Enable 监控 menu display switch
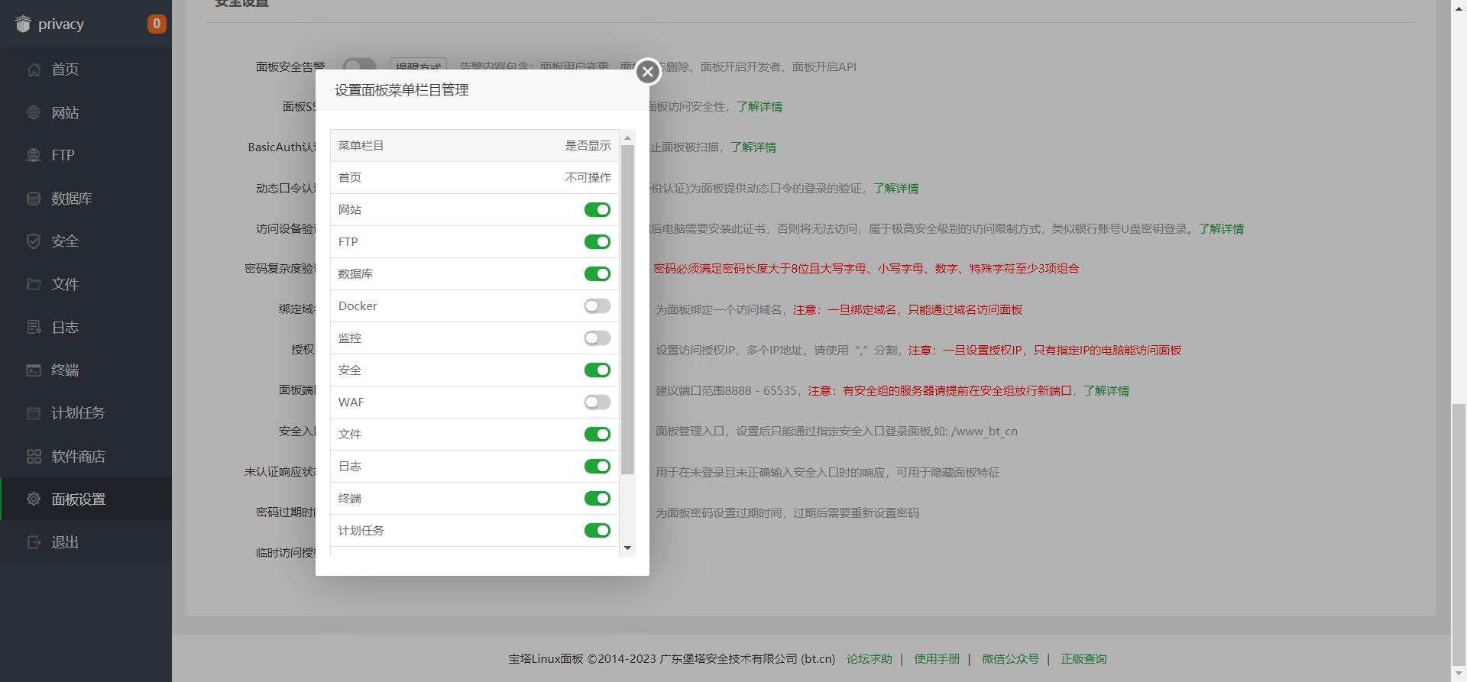Viewport: 1467px width, 682px height. click(x=597, y=338)
